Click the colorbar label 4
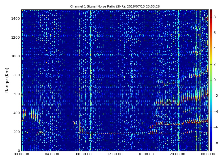Screen dimensions: 223x167 tap(215, 48)
